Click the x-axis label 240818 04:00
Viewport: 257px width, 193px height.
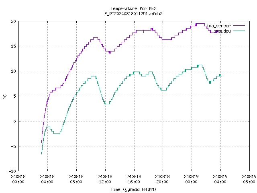(x=47, y=179)
